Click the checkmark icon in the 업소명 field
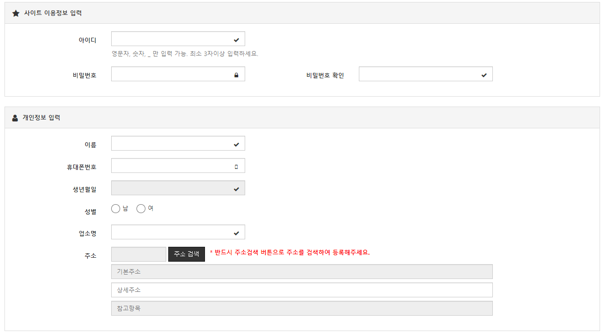608x336 pixels. click(237, 231)
